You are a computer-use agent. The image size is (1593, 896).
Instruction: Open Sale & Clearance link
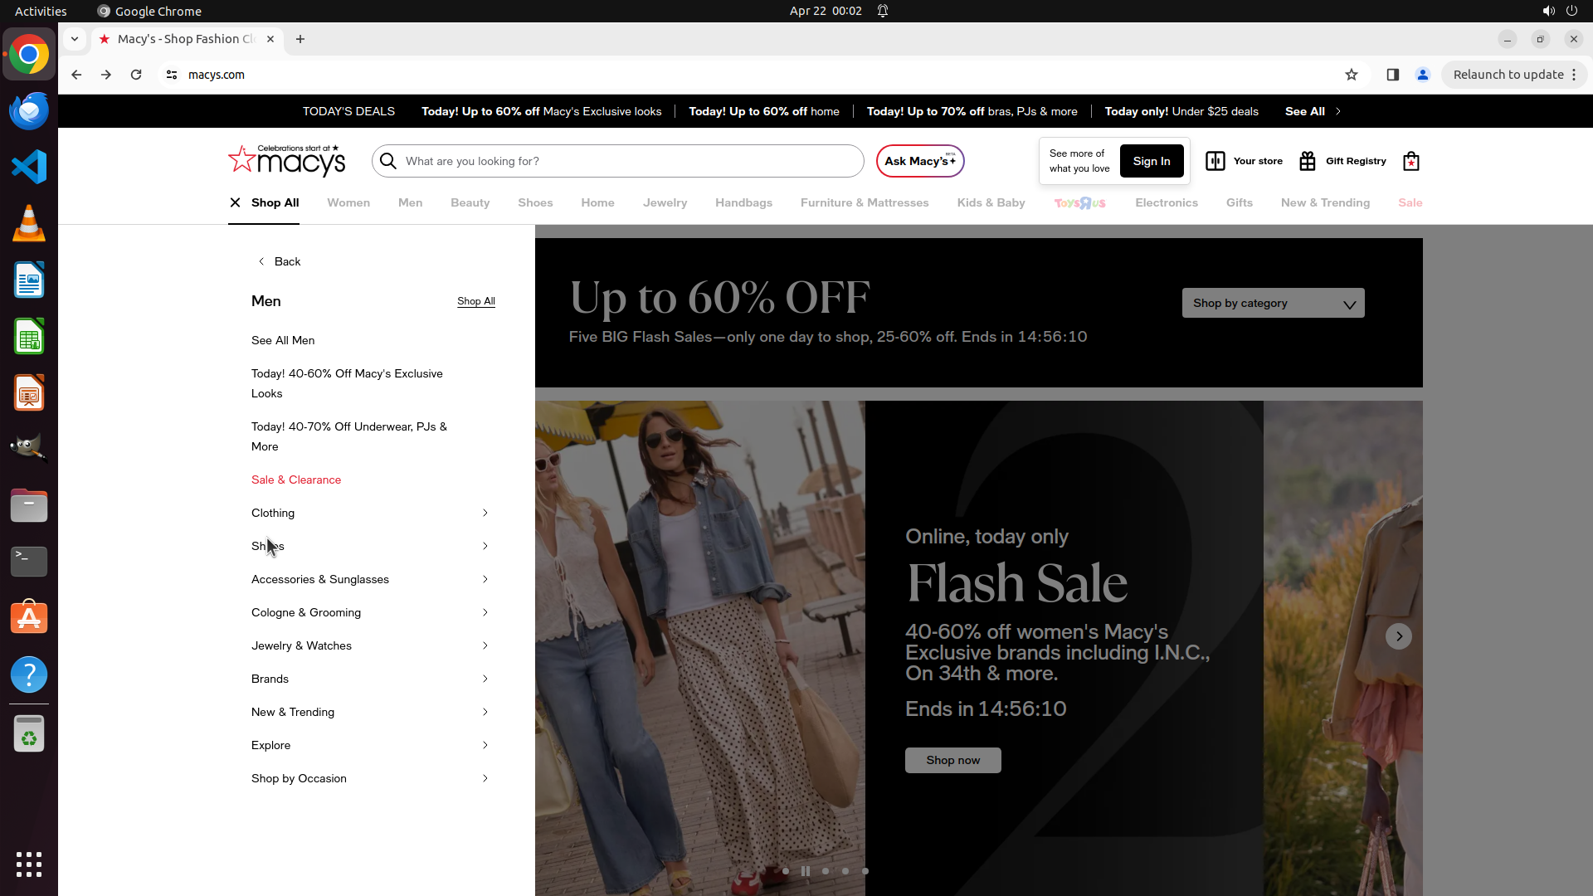[x=296, y=480]
